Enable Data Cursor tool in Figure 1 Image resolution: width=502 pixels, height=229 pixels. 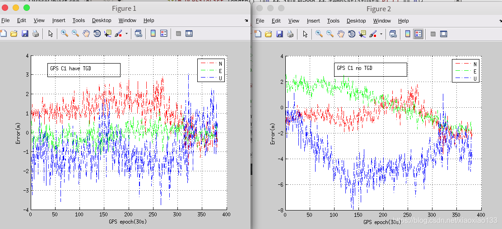pos(107,33)
